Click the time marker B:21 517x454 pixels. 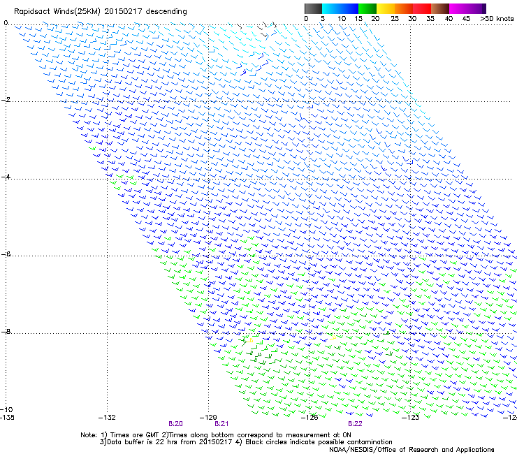coord(221,424)
